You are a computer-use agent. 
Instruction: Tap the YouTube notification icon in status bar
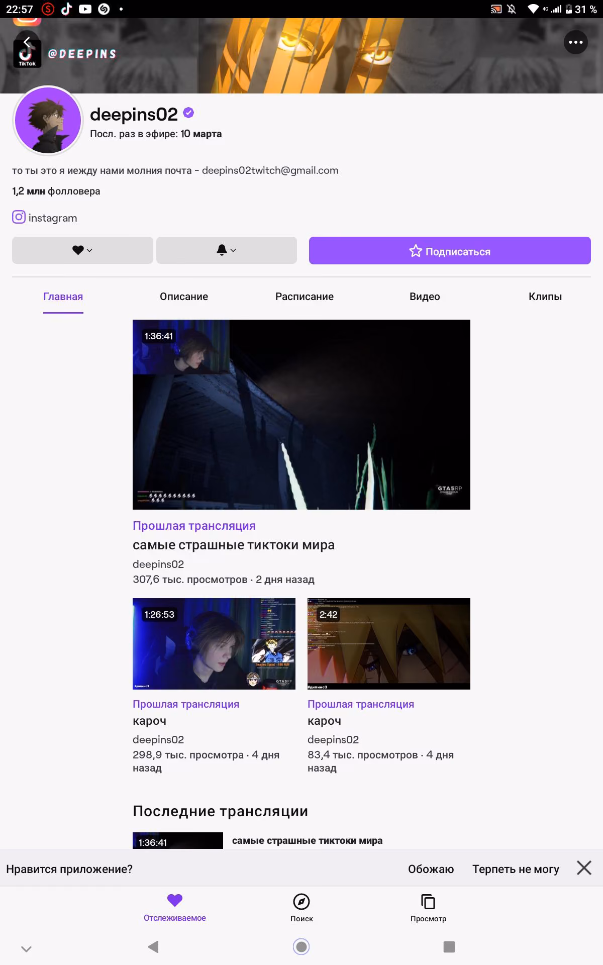click(85, 9)
